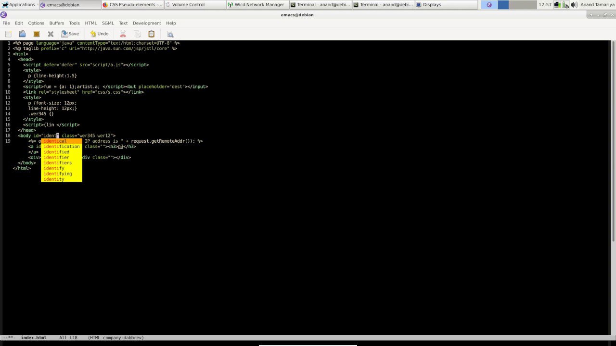616x346 pixels.
Task: Switch to Wicd Network Manager window
Action: pos(257,4)
